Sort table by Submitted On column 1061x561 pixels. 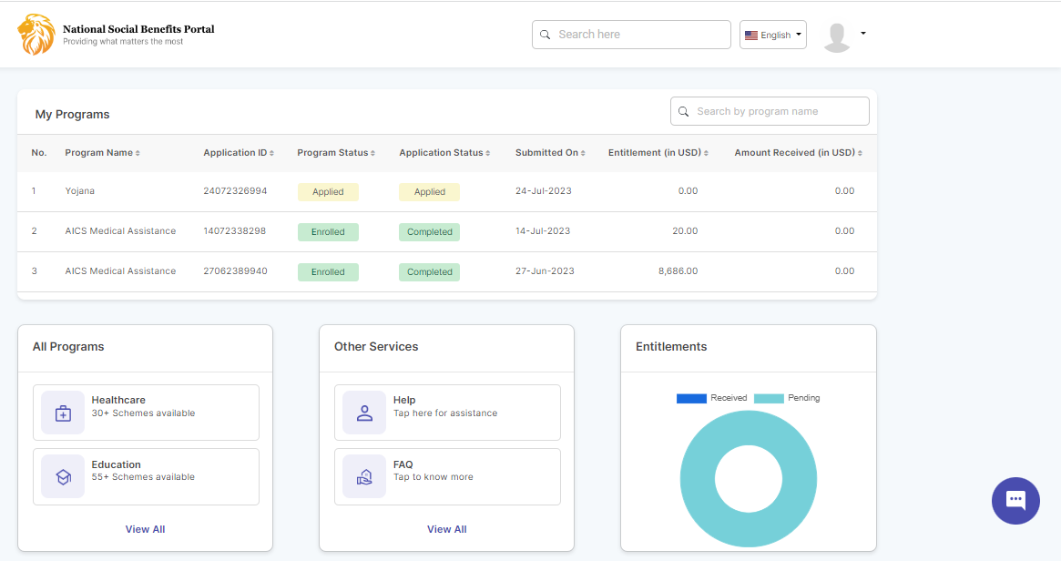click(x=549, y=153)
